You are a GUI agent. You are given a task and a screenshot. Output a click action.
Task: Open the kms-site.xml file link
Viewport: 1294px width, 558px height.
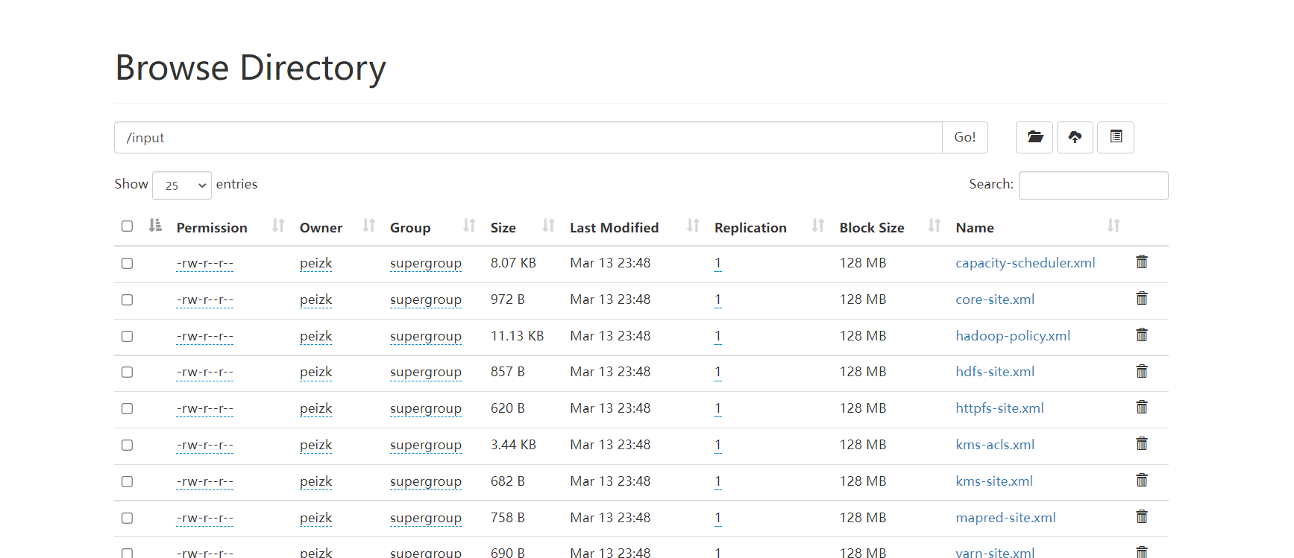pos(994,481)
